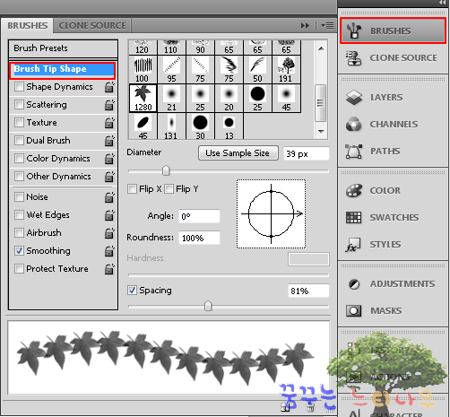Viewport: 450px width, 417px height.
Task: Select the hard round 13 brush tip
Action: (x=229, y=126)
